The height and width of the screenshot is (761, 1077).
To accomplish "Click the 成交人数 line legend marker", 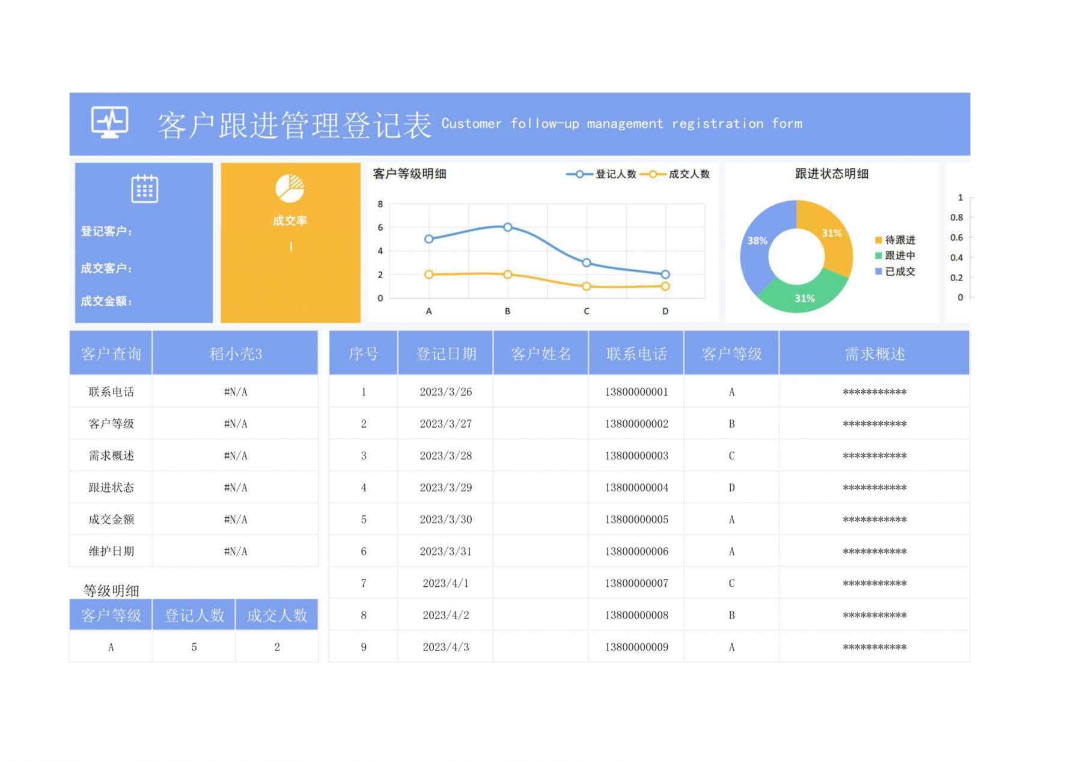I will point(653,174).
